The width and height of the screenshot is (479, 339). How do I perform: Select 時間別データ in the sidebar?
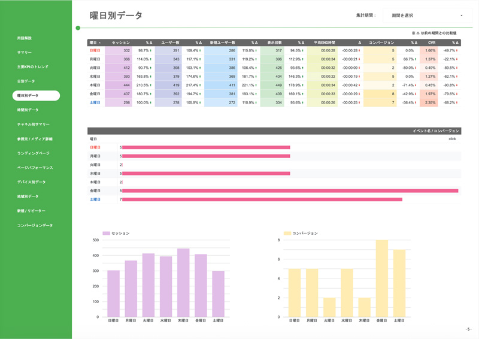tap(28, 110)
